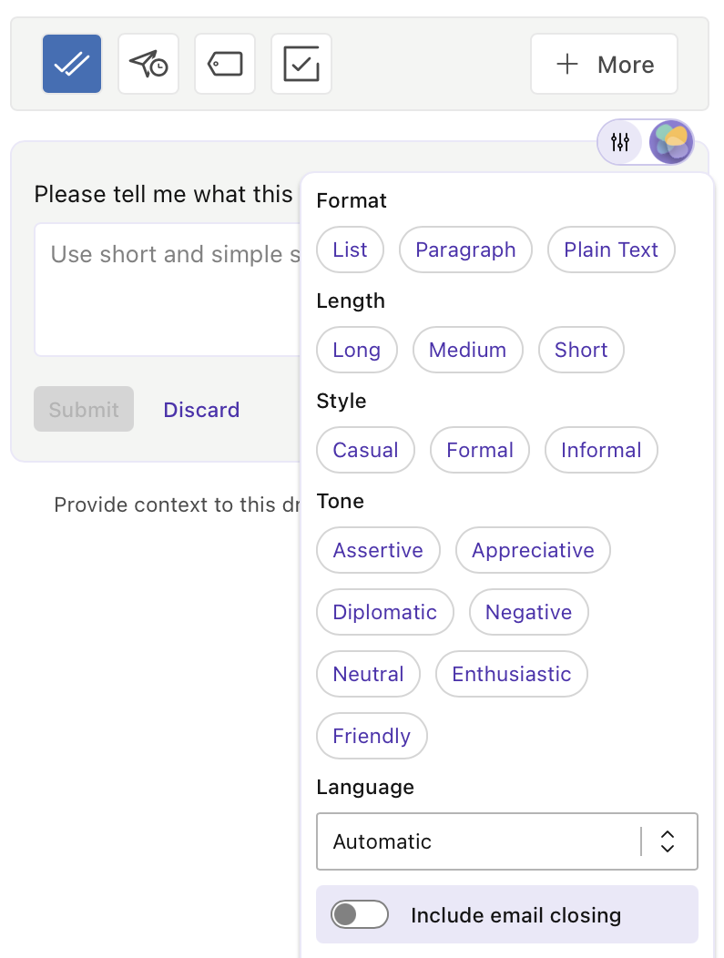This screenshot has width=724, height=958.
Task: Select the Formal style option
Action: 480,450
